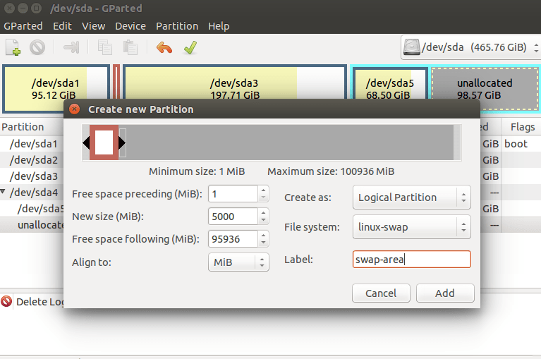Click the Maximum size: 100936 MiB text

pyautogui.click(x=331, y=171)
